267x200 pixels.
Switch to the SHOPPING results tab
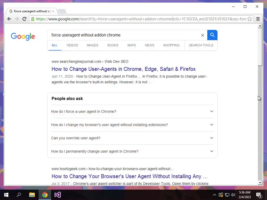click(171, 45)
